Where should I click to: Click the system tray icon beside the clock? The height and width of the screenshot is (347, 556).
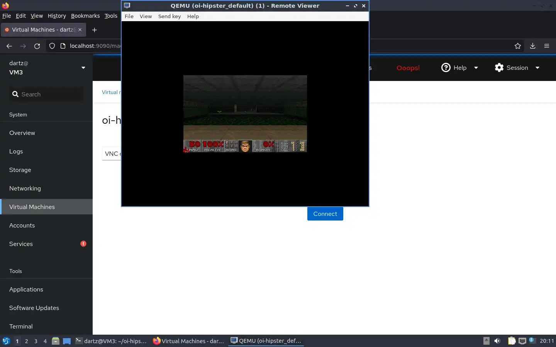532,340
